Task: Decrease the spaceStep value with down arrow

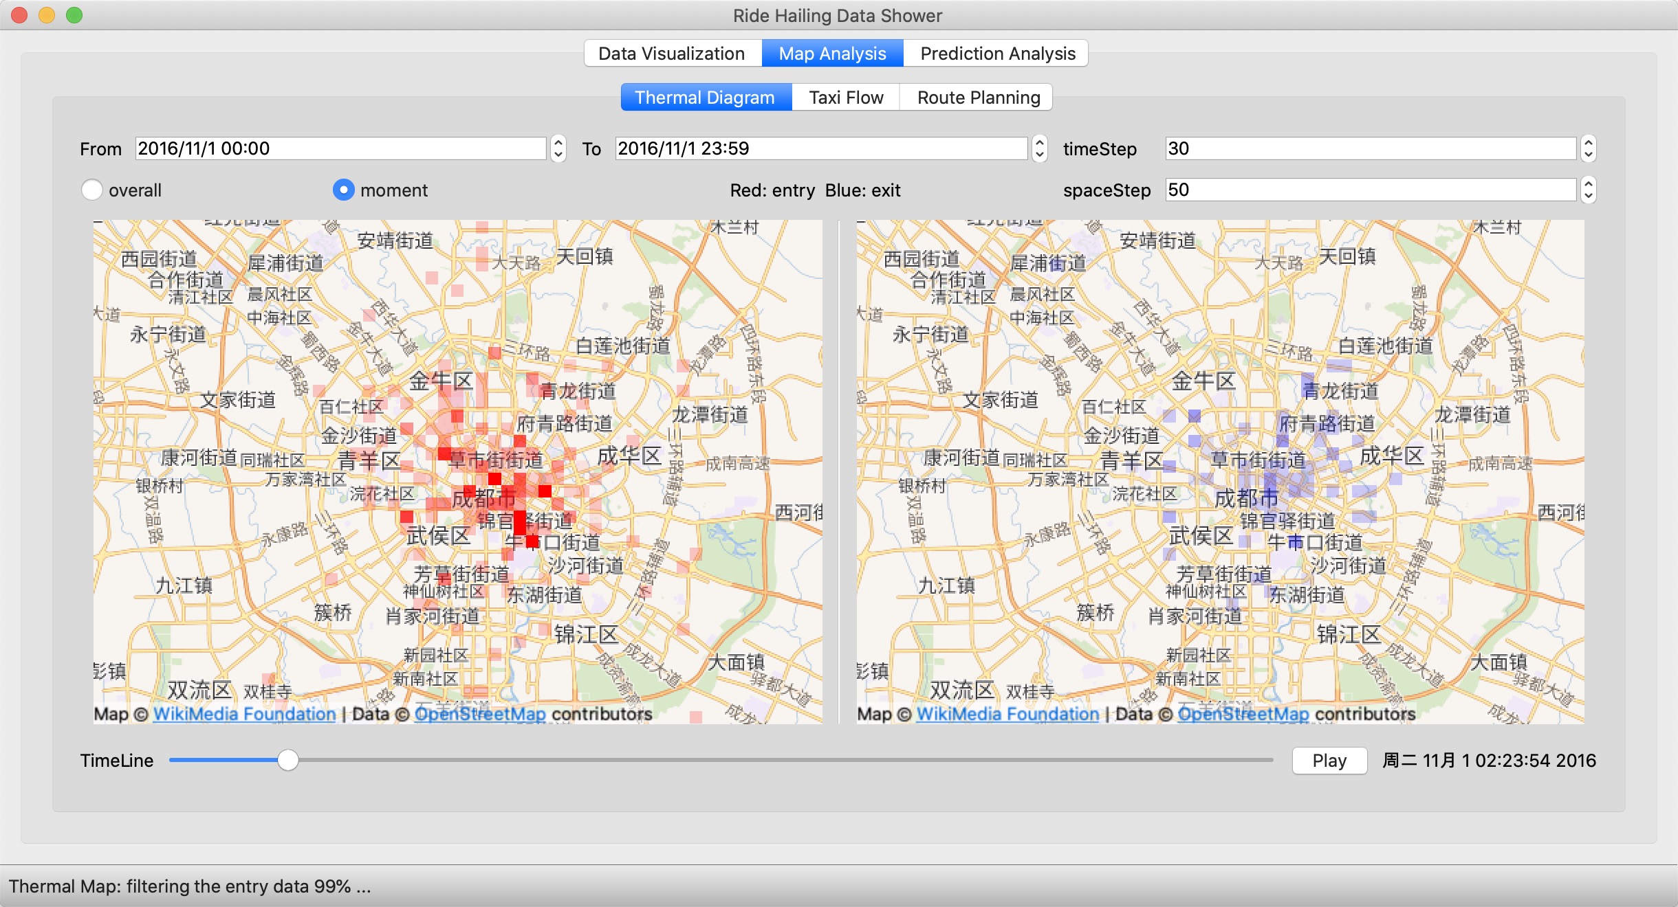Action: pyautogui.click(x=1588, y=197)
